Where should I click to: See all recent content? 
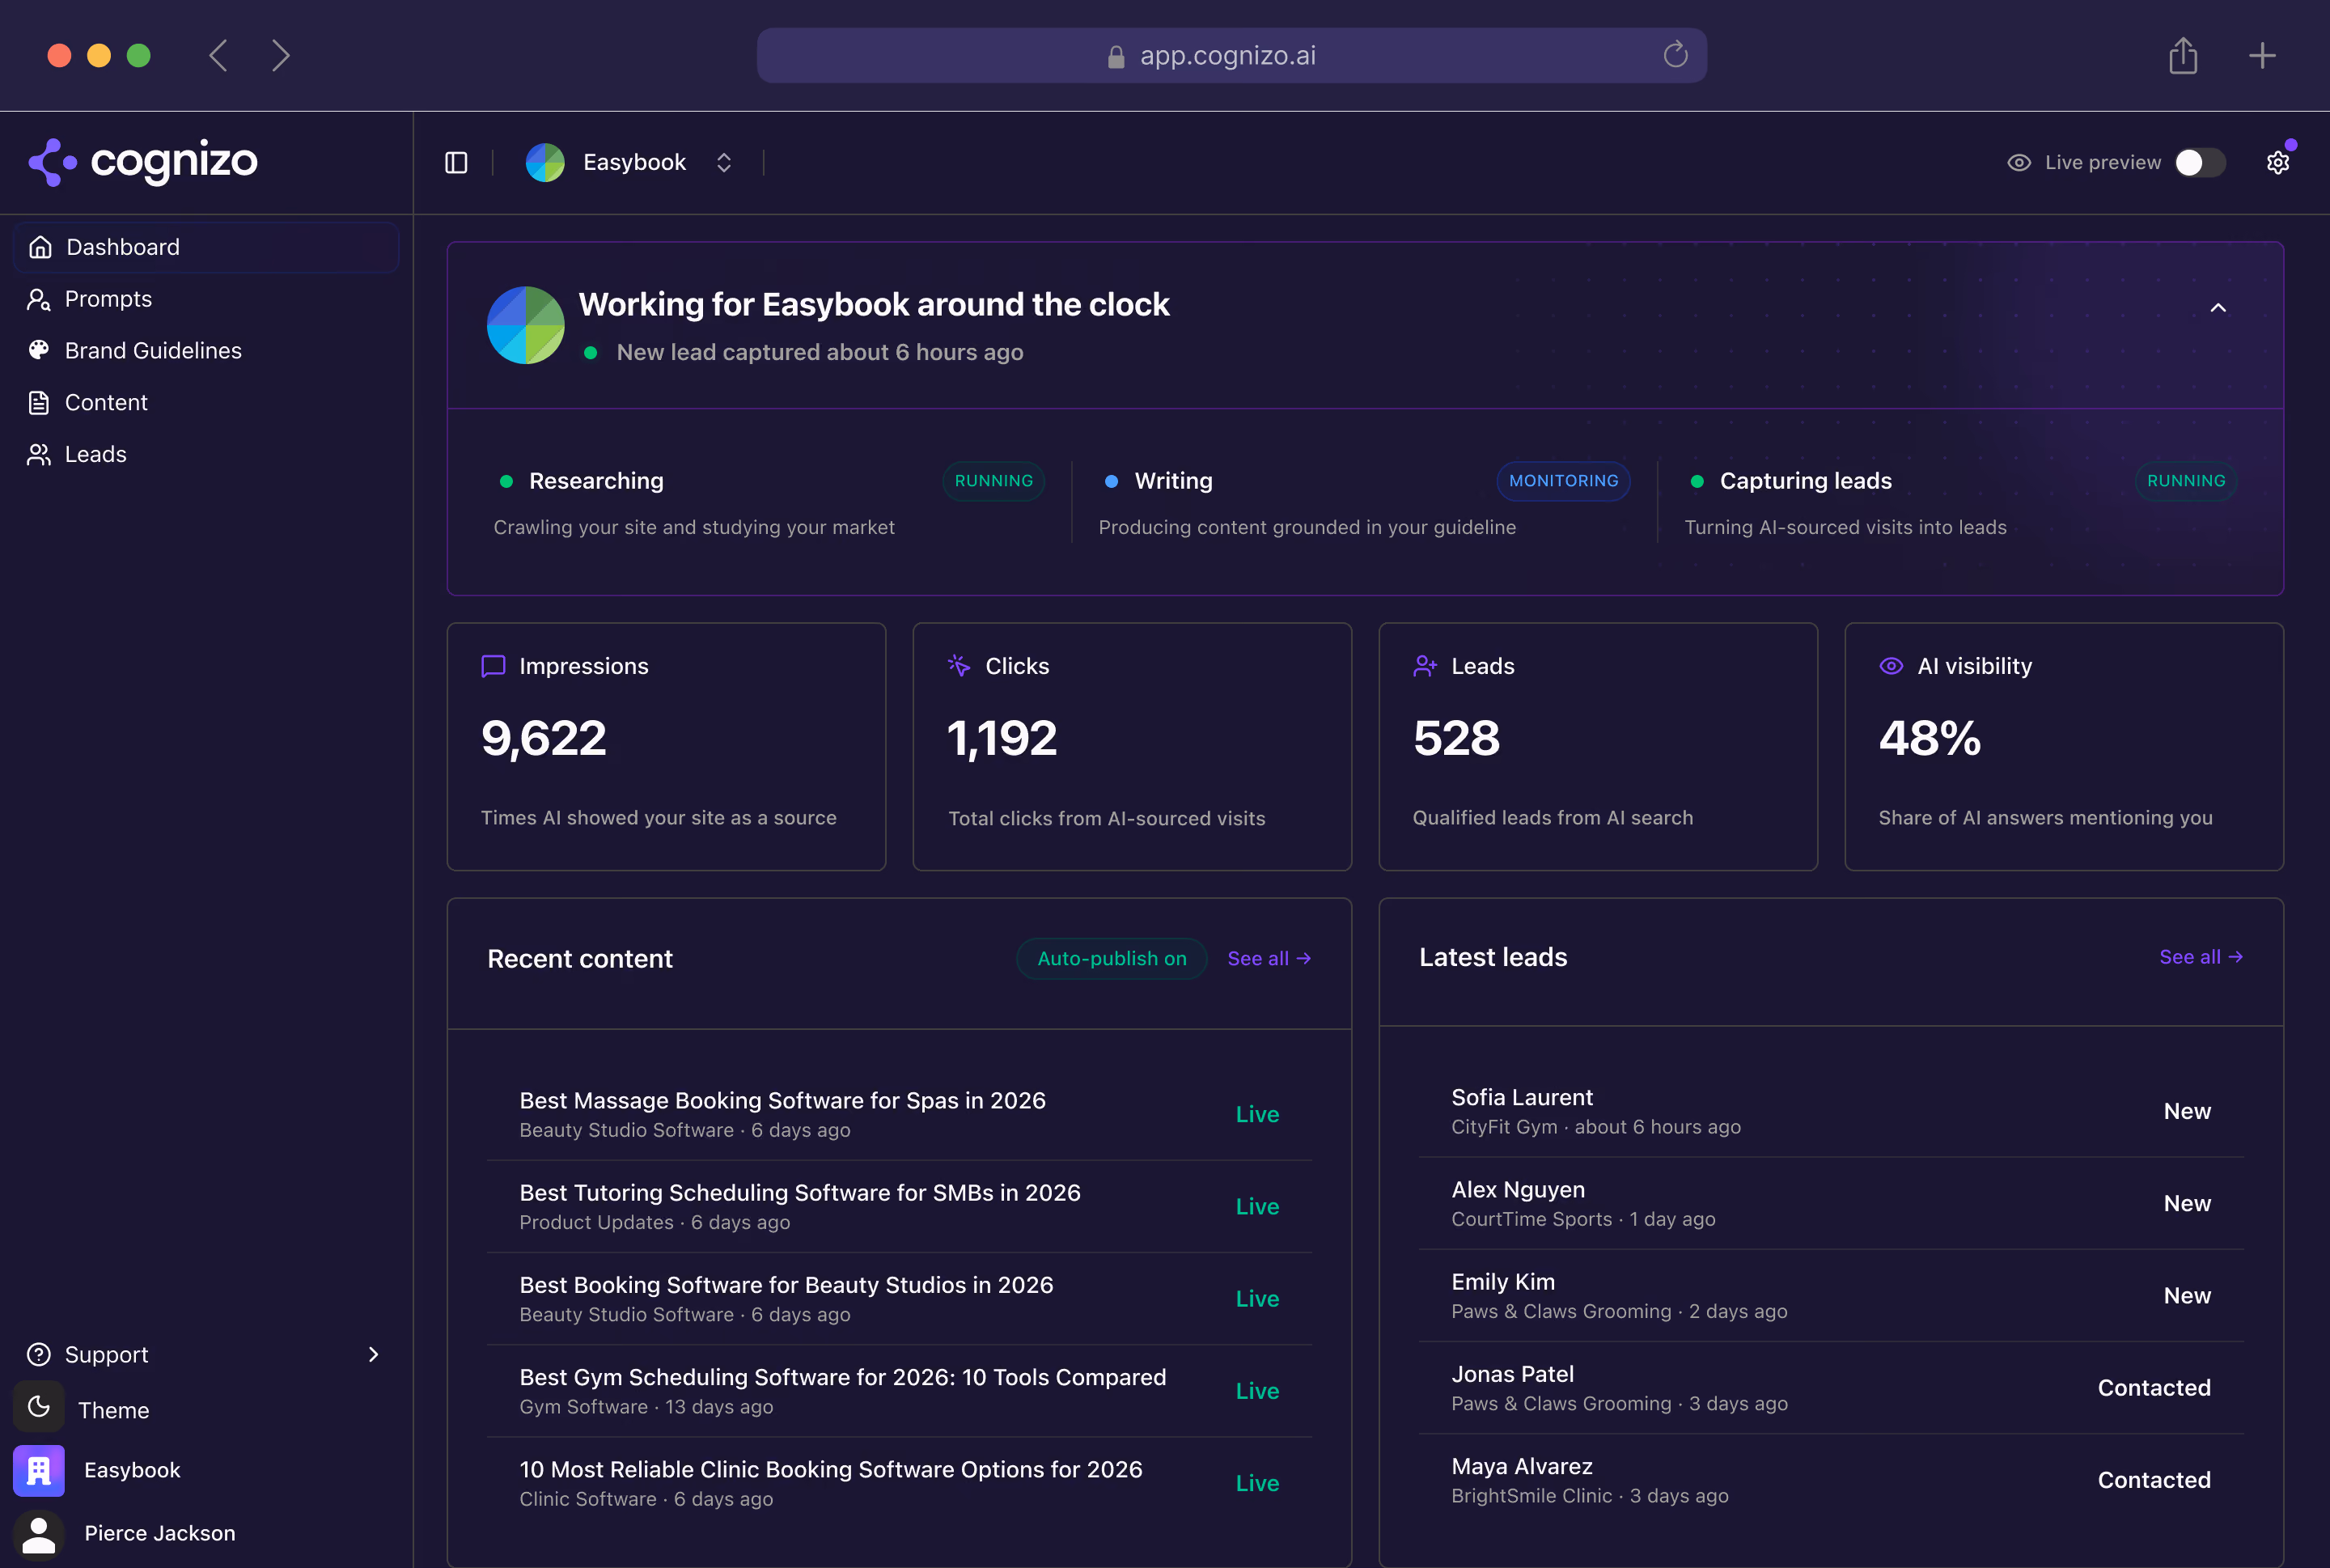click(1269, 959)
